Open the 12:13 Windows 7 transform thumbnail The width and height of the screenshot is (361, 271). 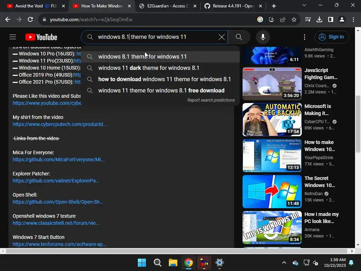[x=272, y=156]
